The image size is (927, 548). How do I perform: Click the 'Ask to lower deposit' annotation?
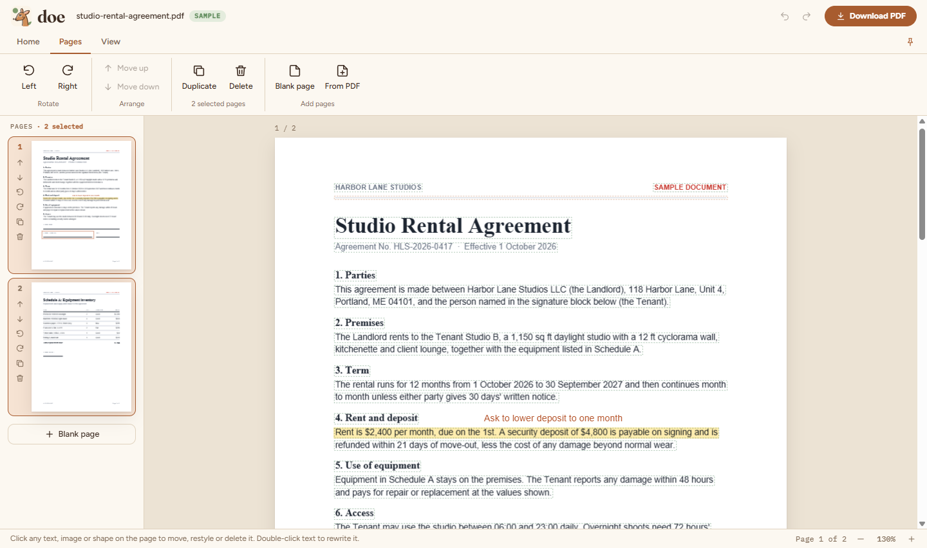click(553, 418)
